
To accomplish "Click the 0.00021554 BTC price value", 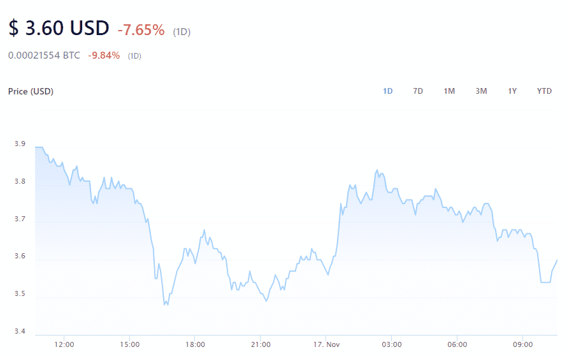I will point(44,55).
